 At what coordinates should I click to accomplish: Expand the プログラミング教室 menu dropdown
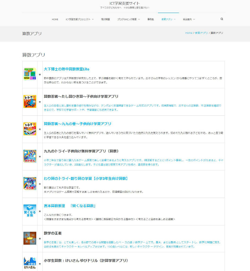129,20
